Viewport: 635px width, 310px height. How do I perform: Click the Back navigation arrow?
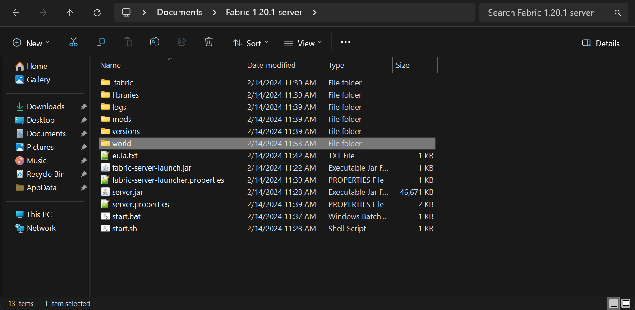16,13
